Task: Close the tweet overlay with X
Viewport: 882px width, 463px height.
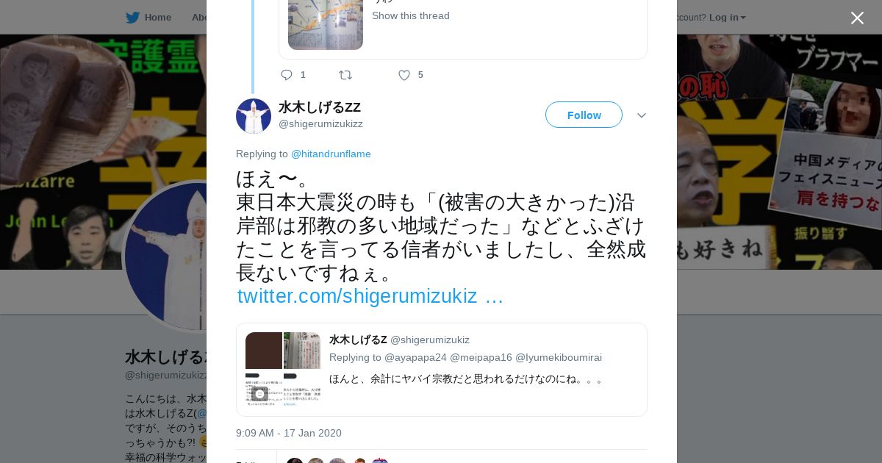Action: (x=857, y=18)
